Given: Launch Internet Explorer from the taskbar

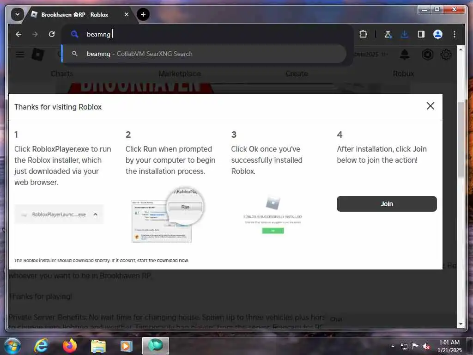Looking at the screenshot, I should tap(41, 346).
